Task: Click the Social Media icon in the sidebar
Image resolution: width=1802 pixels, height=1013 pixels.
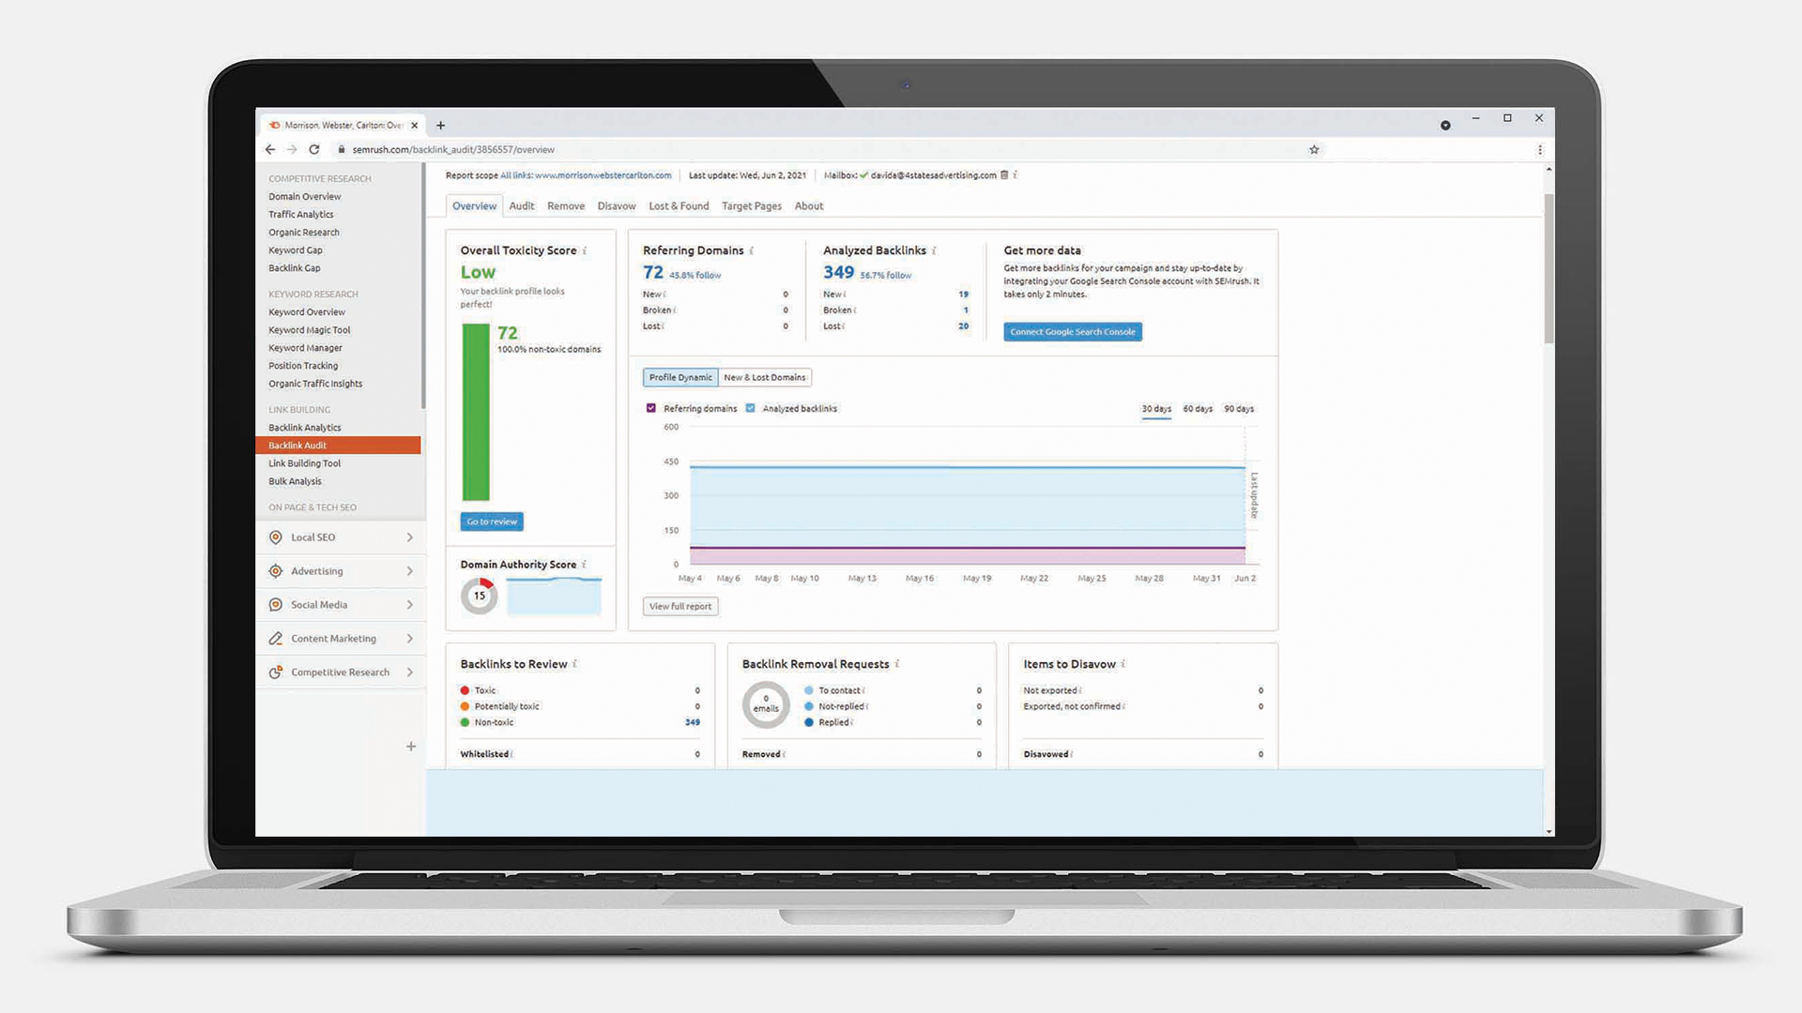Action: [274, 604]
